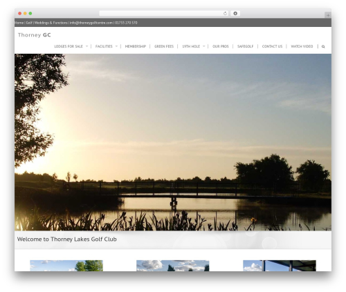Viewport: 346px width, 292px height.
Task: Minimize the window with the yellow button
Action: click(25, 13)
